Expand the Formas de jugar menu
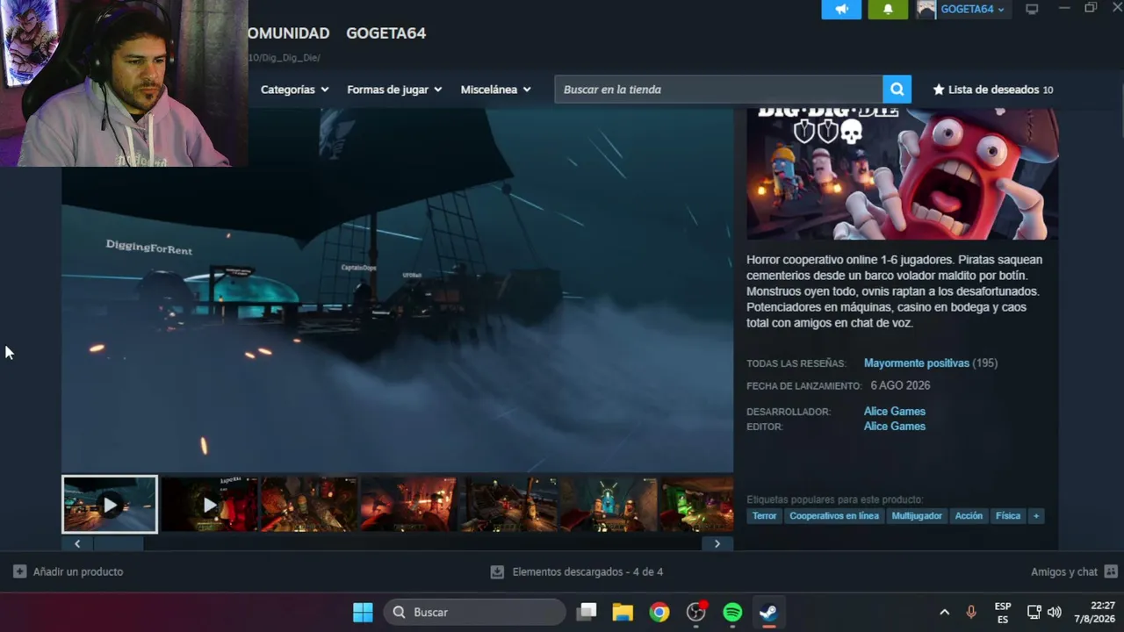 pos(394,90)
